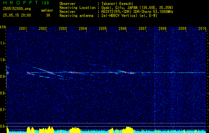Image resolution: width=209 pixels, height=133 pixels.
Task: Click the red meteor echo near 2006
Action: pos(128,72)
